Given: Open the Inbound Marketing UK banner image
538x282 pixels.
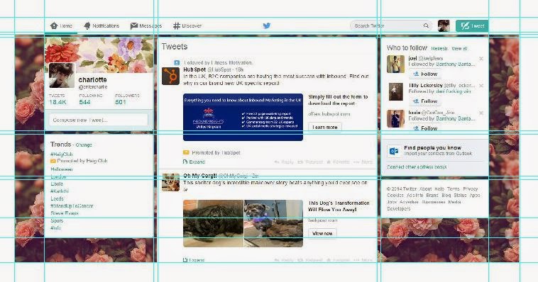Looking at the screenshot, I should pyautogui.click(x=243, y=117).
